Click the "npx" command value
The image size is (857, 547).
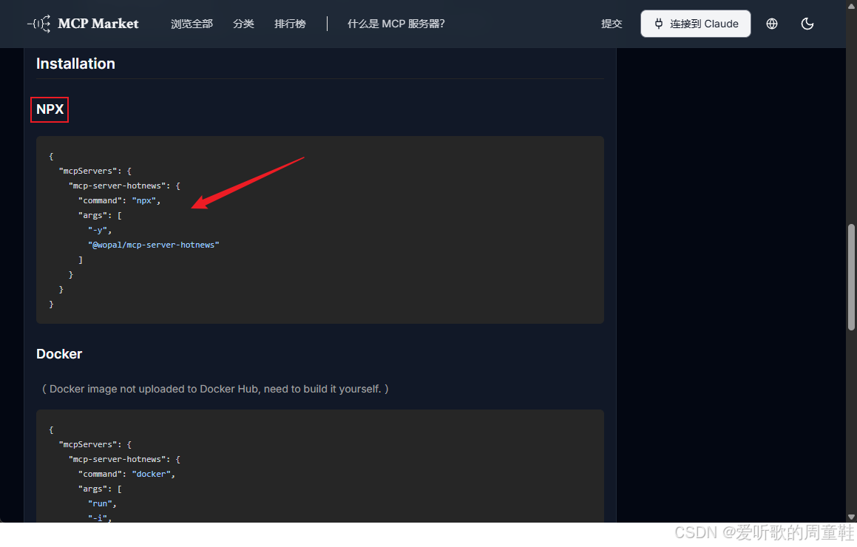[x=144, y=200]
